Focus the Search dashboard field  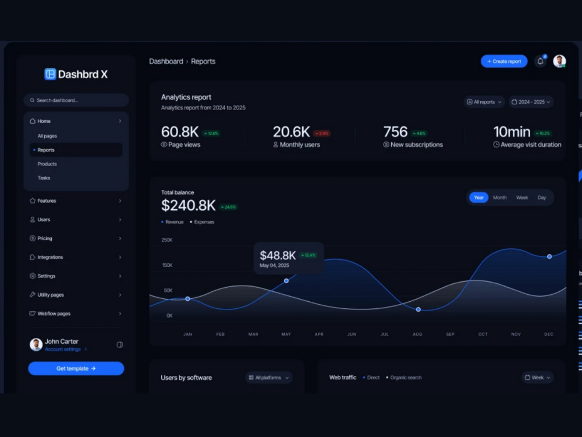coord(76,100)
